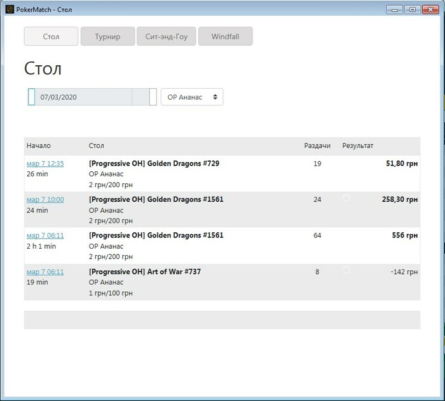Click the hands count 19
The height and width of the screenshot is (401, 445).
[x=317, y=164]
